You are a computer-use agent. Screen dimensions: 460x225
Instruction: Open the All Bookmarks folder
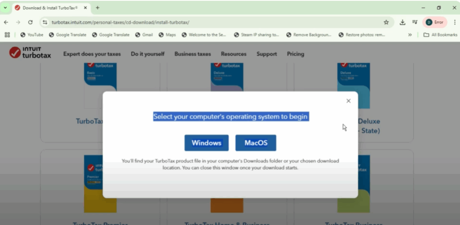440,35
